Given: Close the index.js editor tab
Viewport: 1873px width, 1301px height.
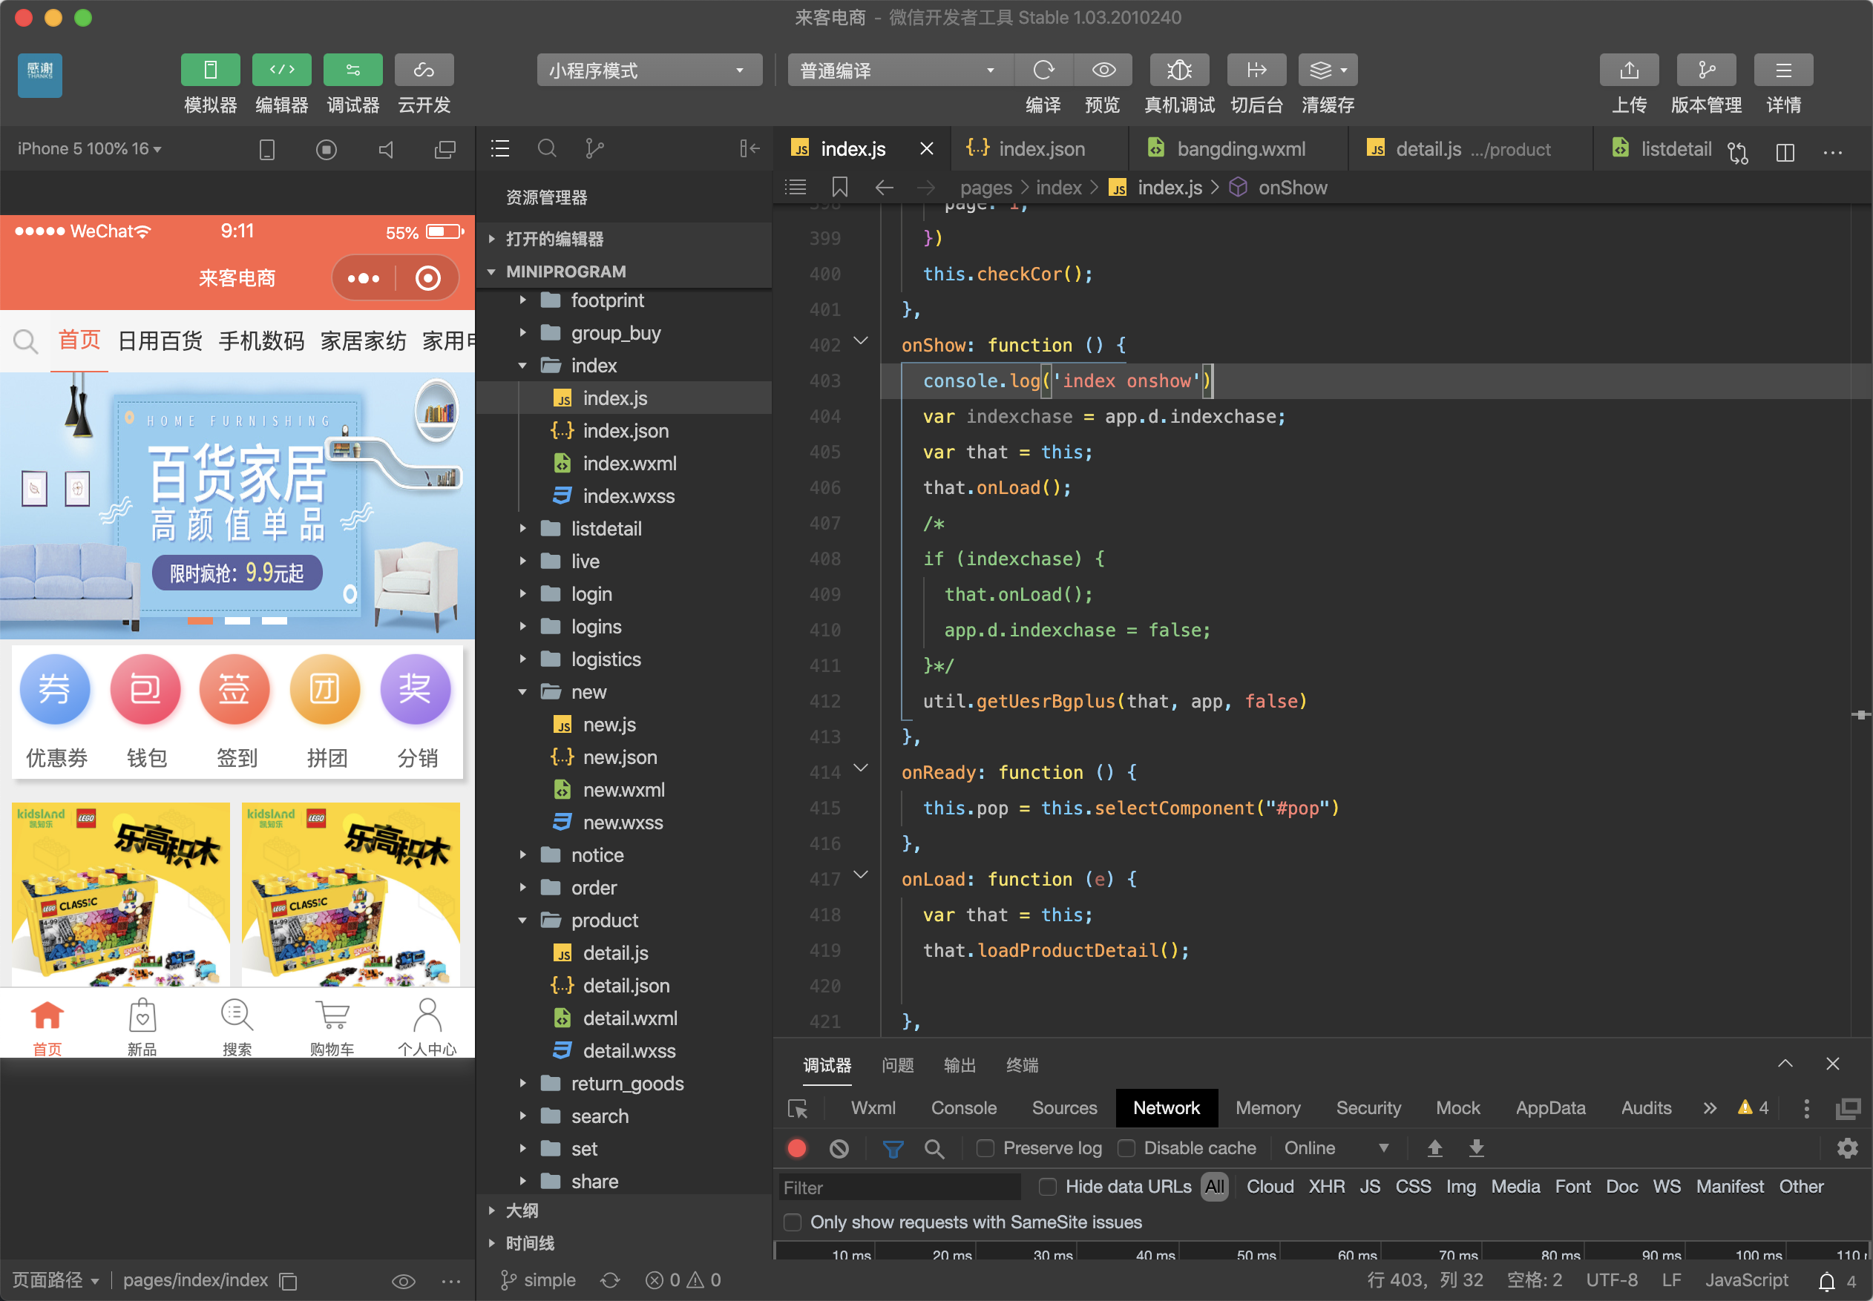Looking at the screenshot, I should point(926,148).
